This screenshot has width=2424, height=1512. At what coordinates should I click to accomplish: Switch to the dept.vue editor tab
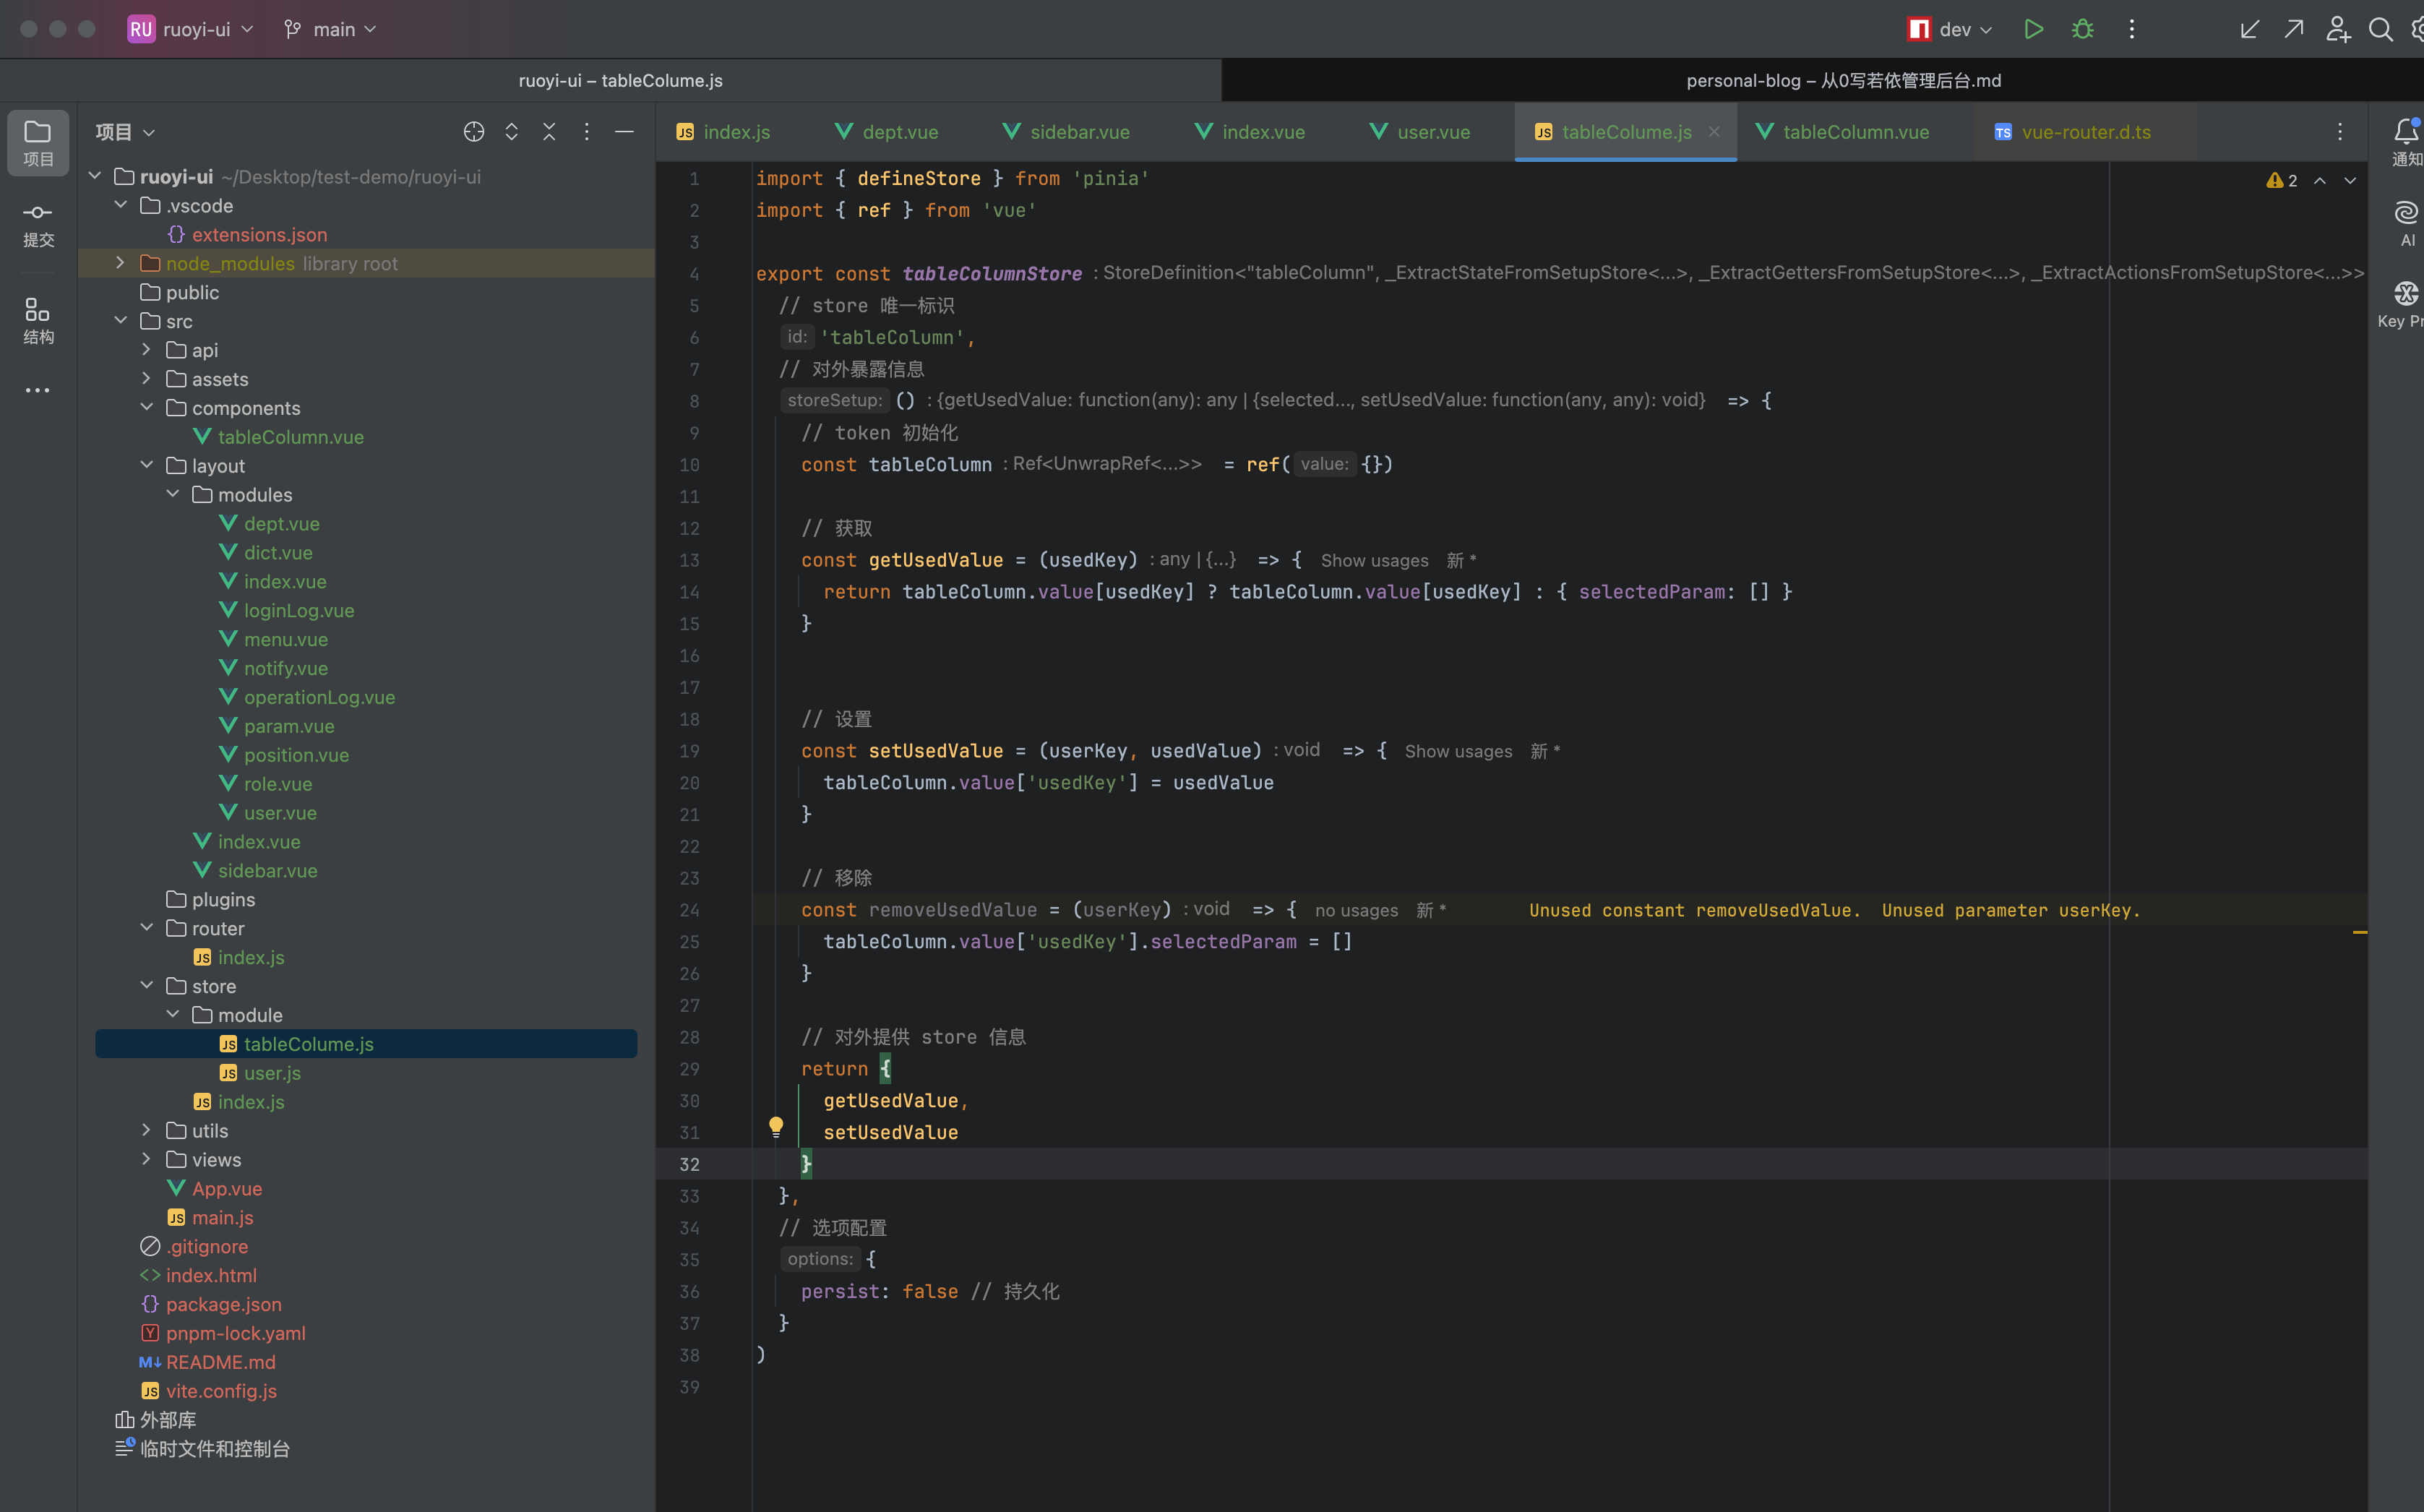point(887,132)
